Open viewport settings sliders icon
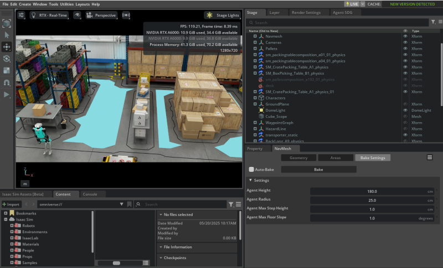Screen dimensions: 443x268 (21, 15)
